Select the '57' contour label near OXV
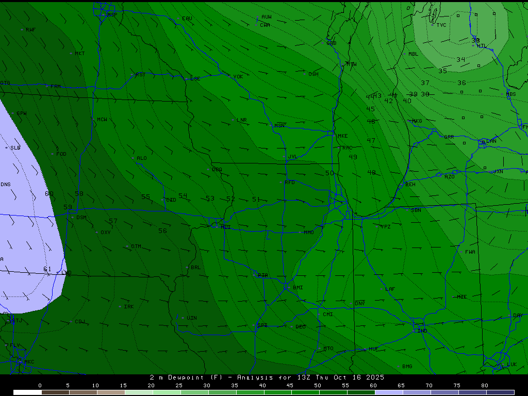 (x=113, y=221)
